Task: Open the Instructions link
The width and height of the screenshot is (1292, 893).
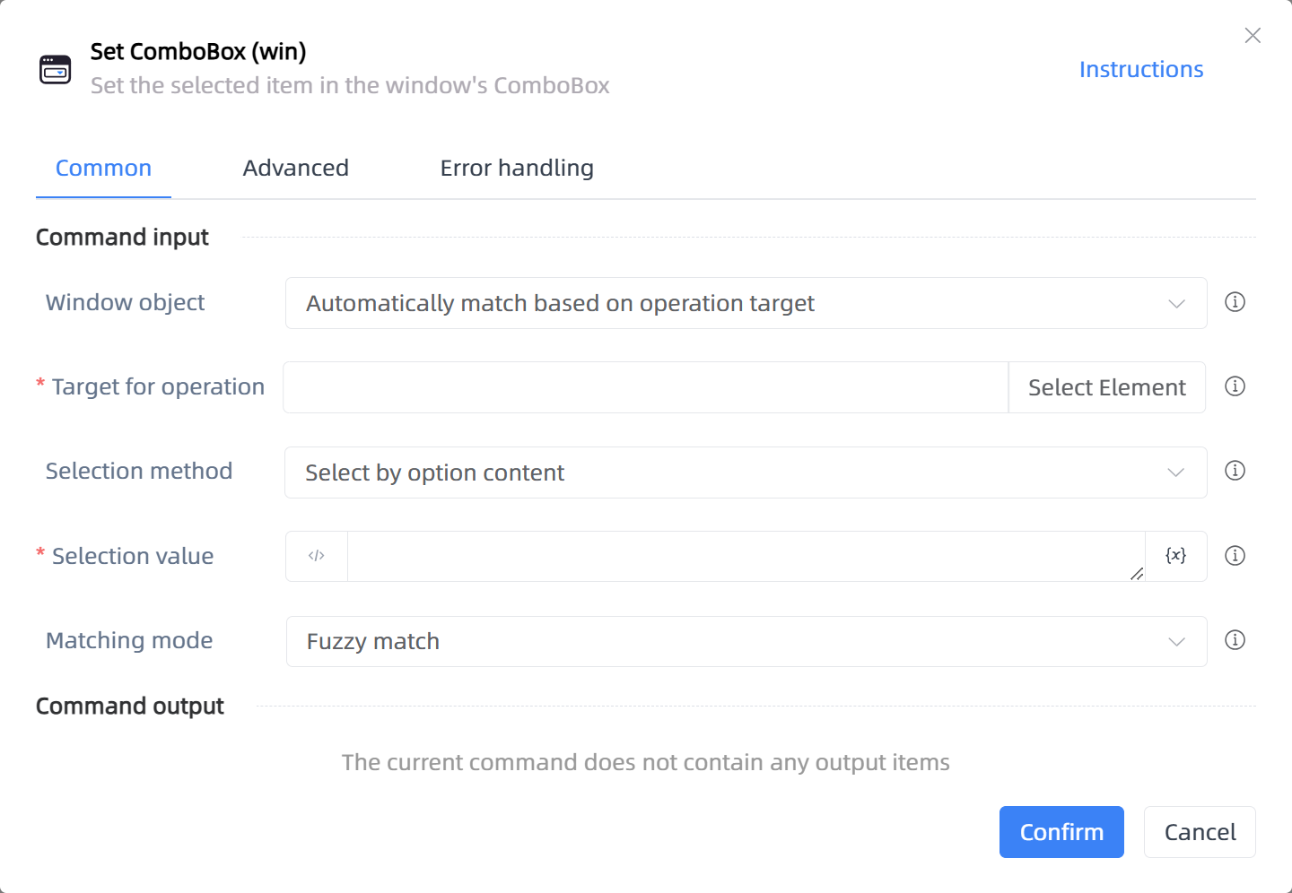Action: 1141,69
